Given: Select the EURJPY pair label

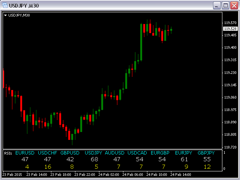Looking at the screenshot, I should (183, 153).
